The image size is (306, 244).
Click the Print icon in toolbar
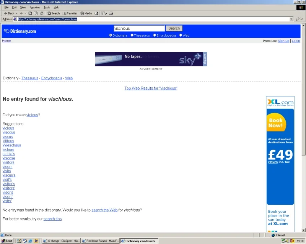coord(111,13)
